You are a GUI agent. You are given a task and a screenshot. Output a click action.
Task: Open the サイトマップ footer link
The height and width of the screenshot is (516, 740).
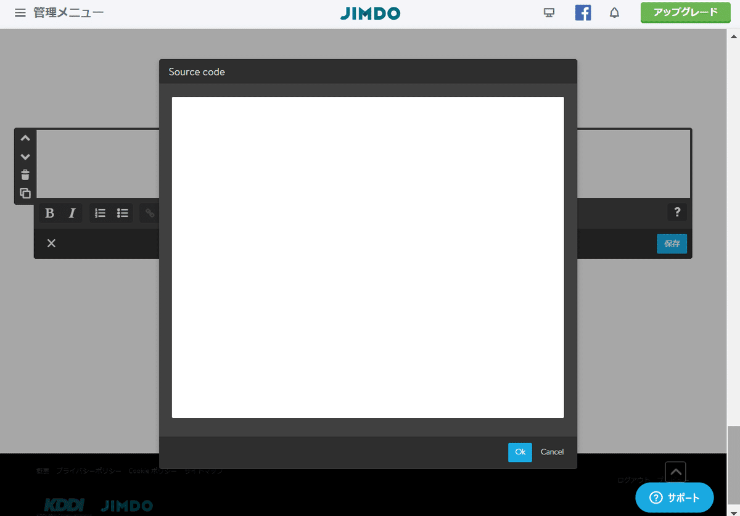pyautogui.click(x=203, y=470)
